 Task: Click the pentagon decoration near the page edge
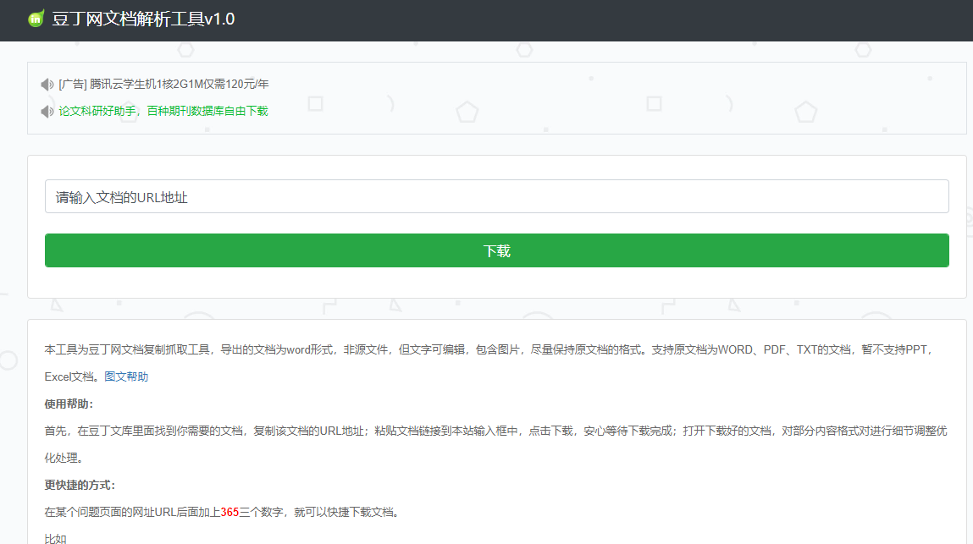tap(806, 112)
